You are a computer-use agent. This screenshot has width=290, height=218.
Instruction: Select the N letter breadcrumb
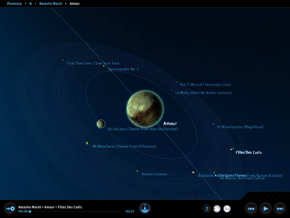pos(31,4)
